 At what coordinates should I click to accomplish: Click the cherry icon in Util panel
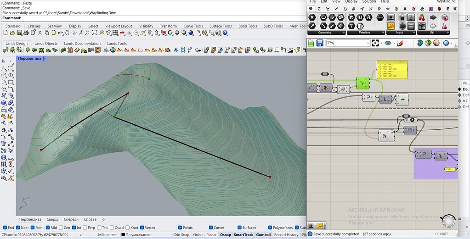tap(421, 17)
